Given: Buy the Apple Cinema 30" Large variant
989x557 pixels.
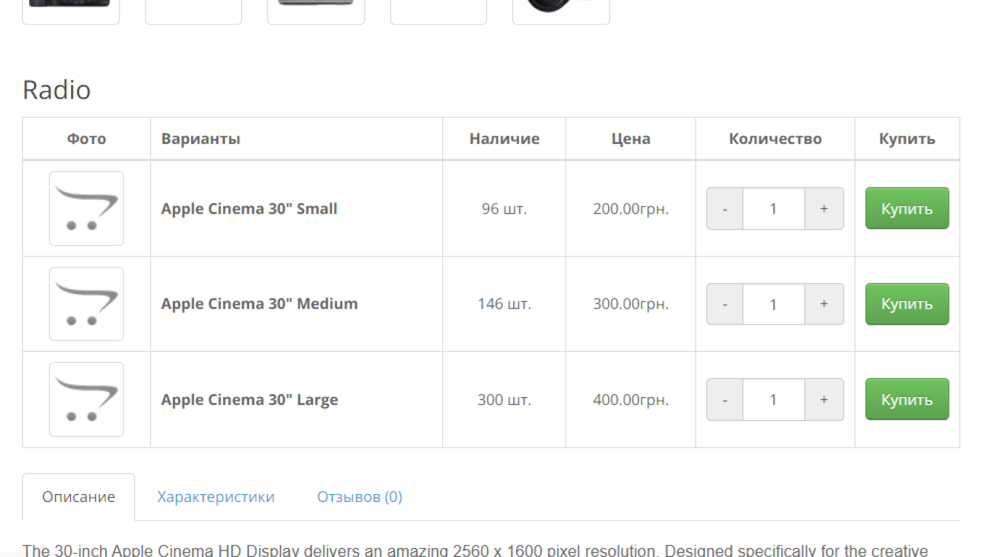Looking at the screenshot, I should click(x=907, y=399).
